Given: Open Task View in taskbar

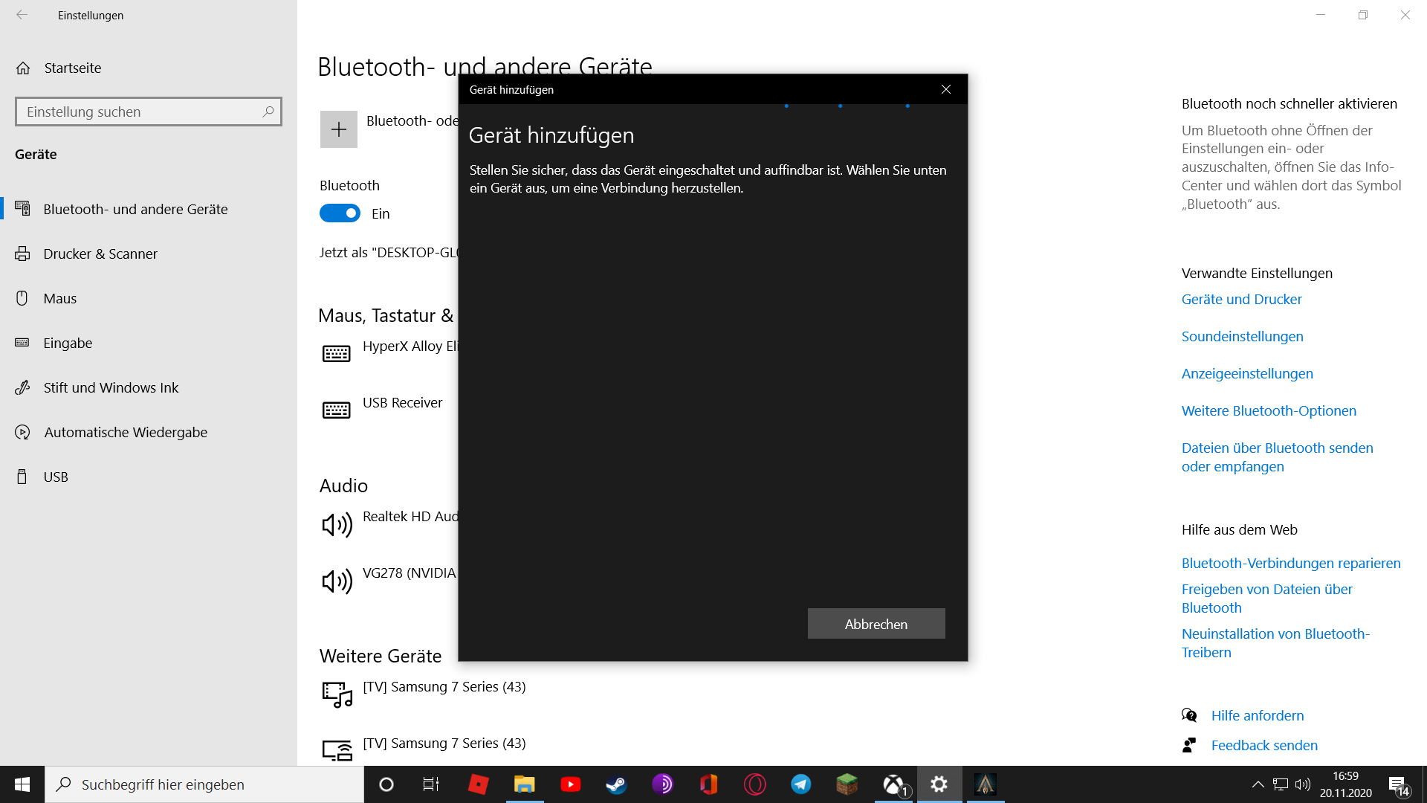Looking at the screenshot, I should (431, 784).
